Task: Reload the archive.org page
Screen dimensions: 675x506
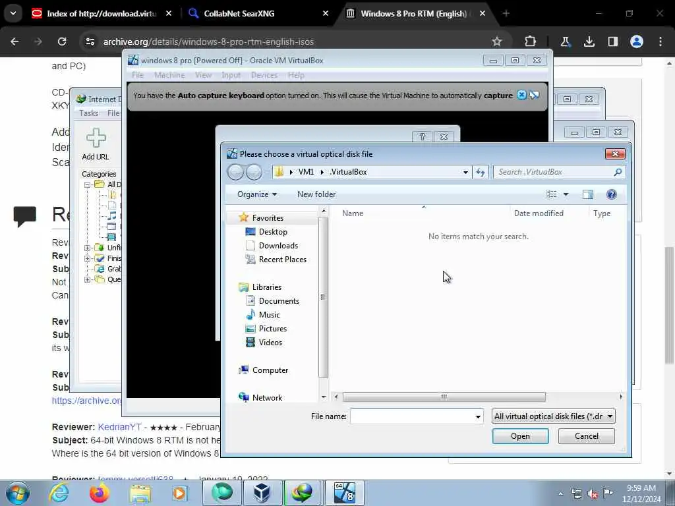Action: pyautogui.click(x=62, y=42)
